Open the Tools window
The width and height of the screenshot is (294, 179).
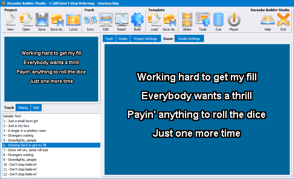[203, 22]
